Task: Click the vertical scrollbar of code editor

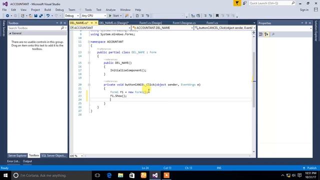Action: [254, 79]
